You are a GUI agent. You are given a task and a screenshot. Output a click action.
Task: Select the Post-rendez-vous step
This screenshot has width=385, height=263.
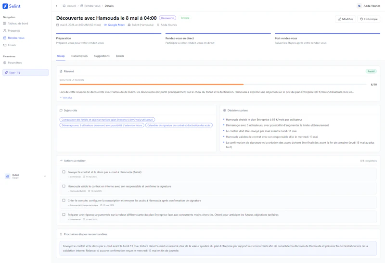327,39
